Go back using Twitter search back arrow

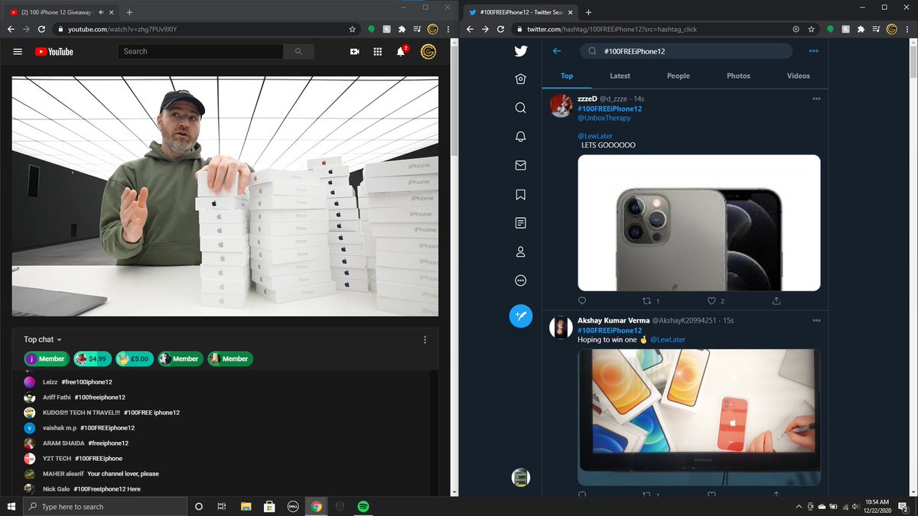click(557, 51)
